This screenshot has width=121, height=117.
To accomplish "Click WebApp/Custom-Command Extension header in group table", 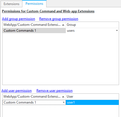I will (x=32, y=25).
